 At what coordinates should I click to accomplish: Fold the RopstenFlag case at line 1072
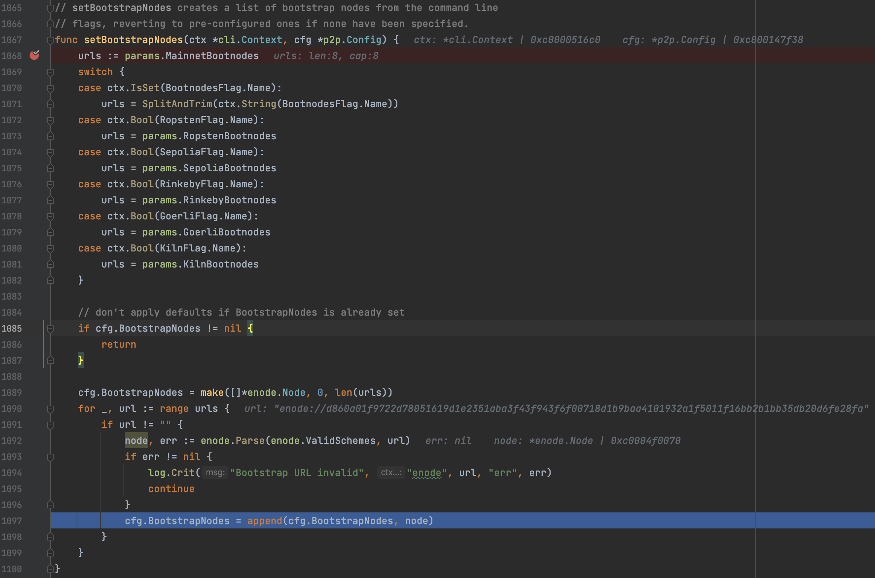[51, 120]
